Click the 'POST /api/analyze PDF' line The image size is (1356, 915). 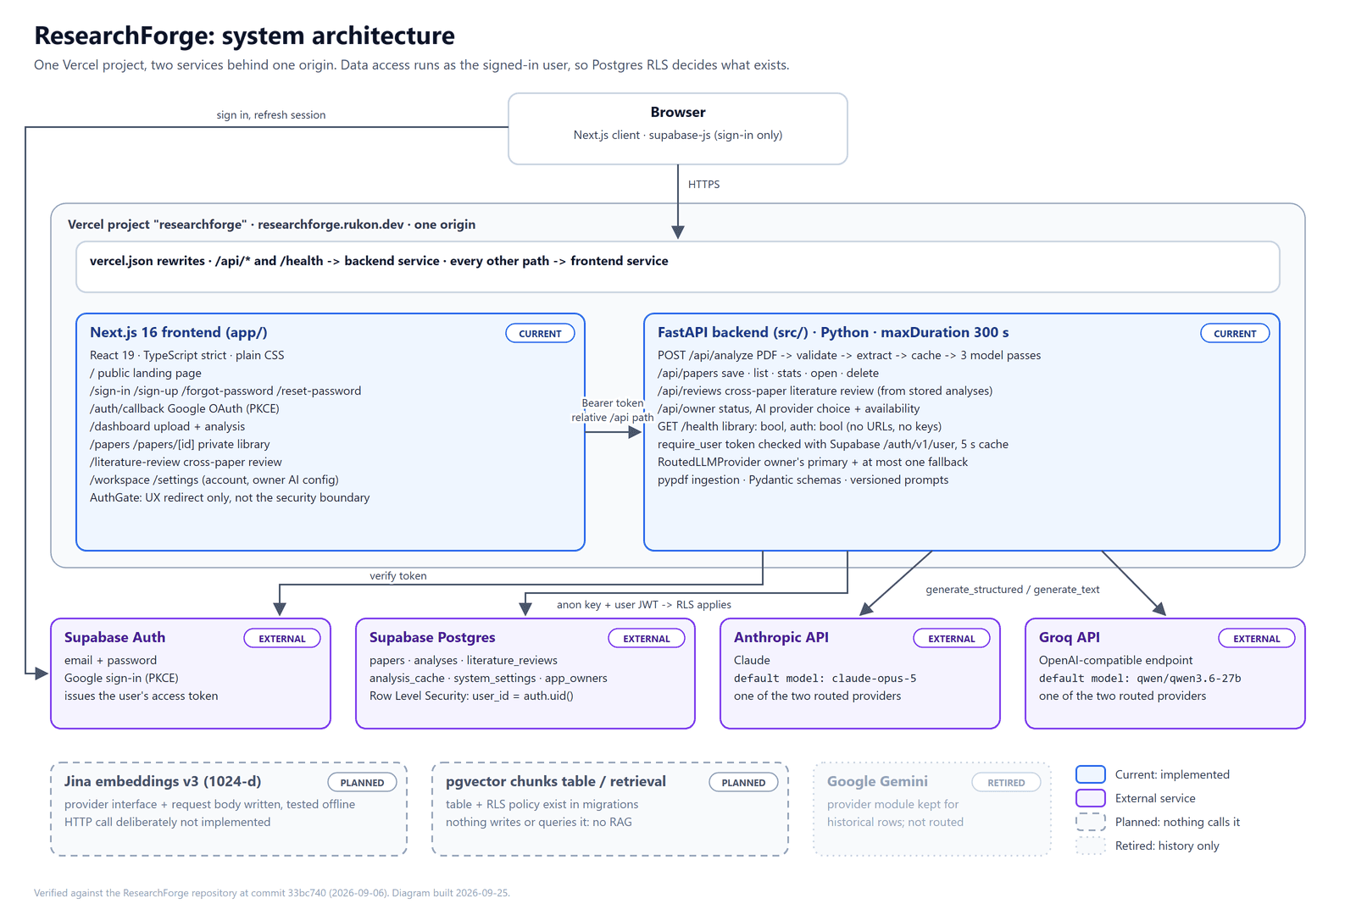(849, 355)
